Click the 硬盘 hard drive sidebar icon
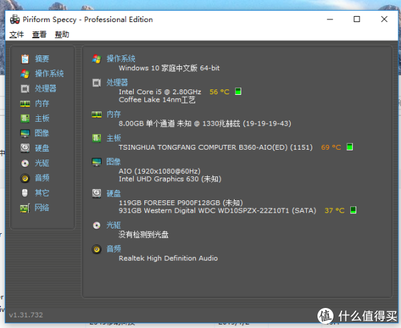The width and height of the screenshot is (401, 328). 25,148
